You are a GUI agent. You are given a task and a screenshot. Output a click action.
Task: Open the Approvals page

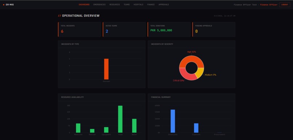pos(164,5)
